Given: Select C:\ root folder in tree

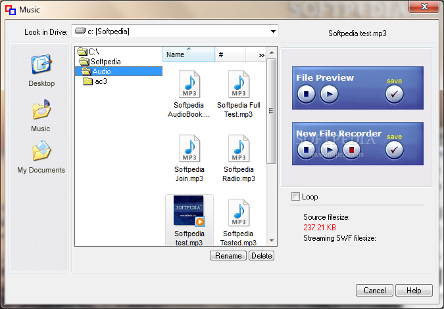Looking at the screenshot, I should (88, 52).
